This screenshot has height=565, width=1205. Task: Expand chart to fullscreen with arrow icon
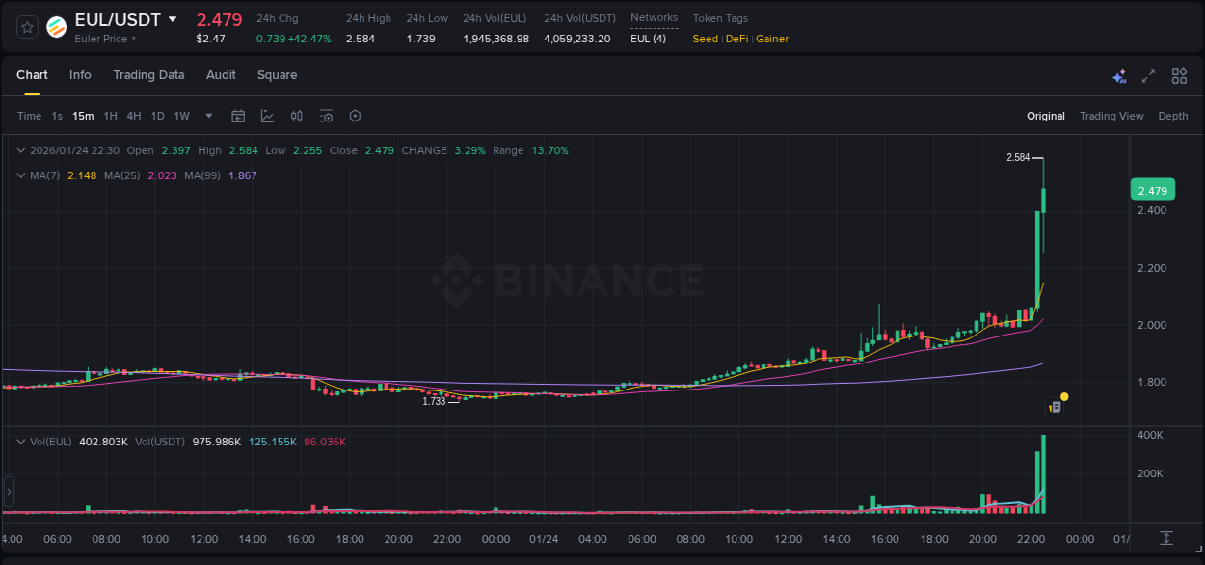(x=1147, y=76)
